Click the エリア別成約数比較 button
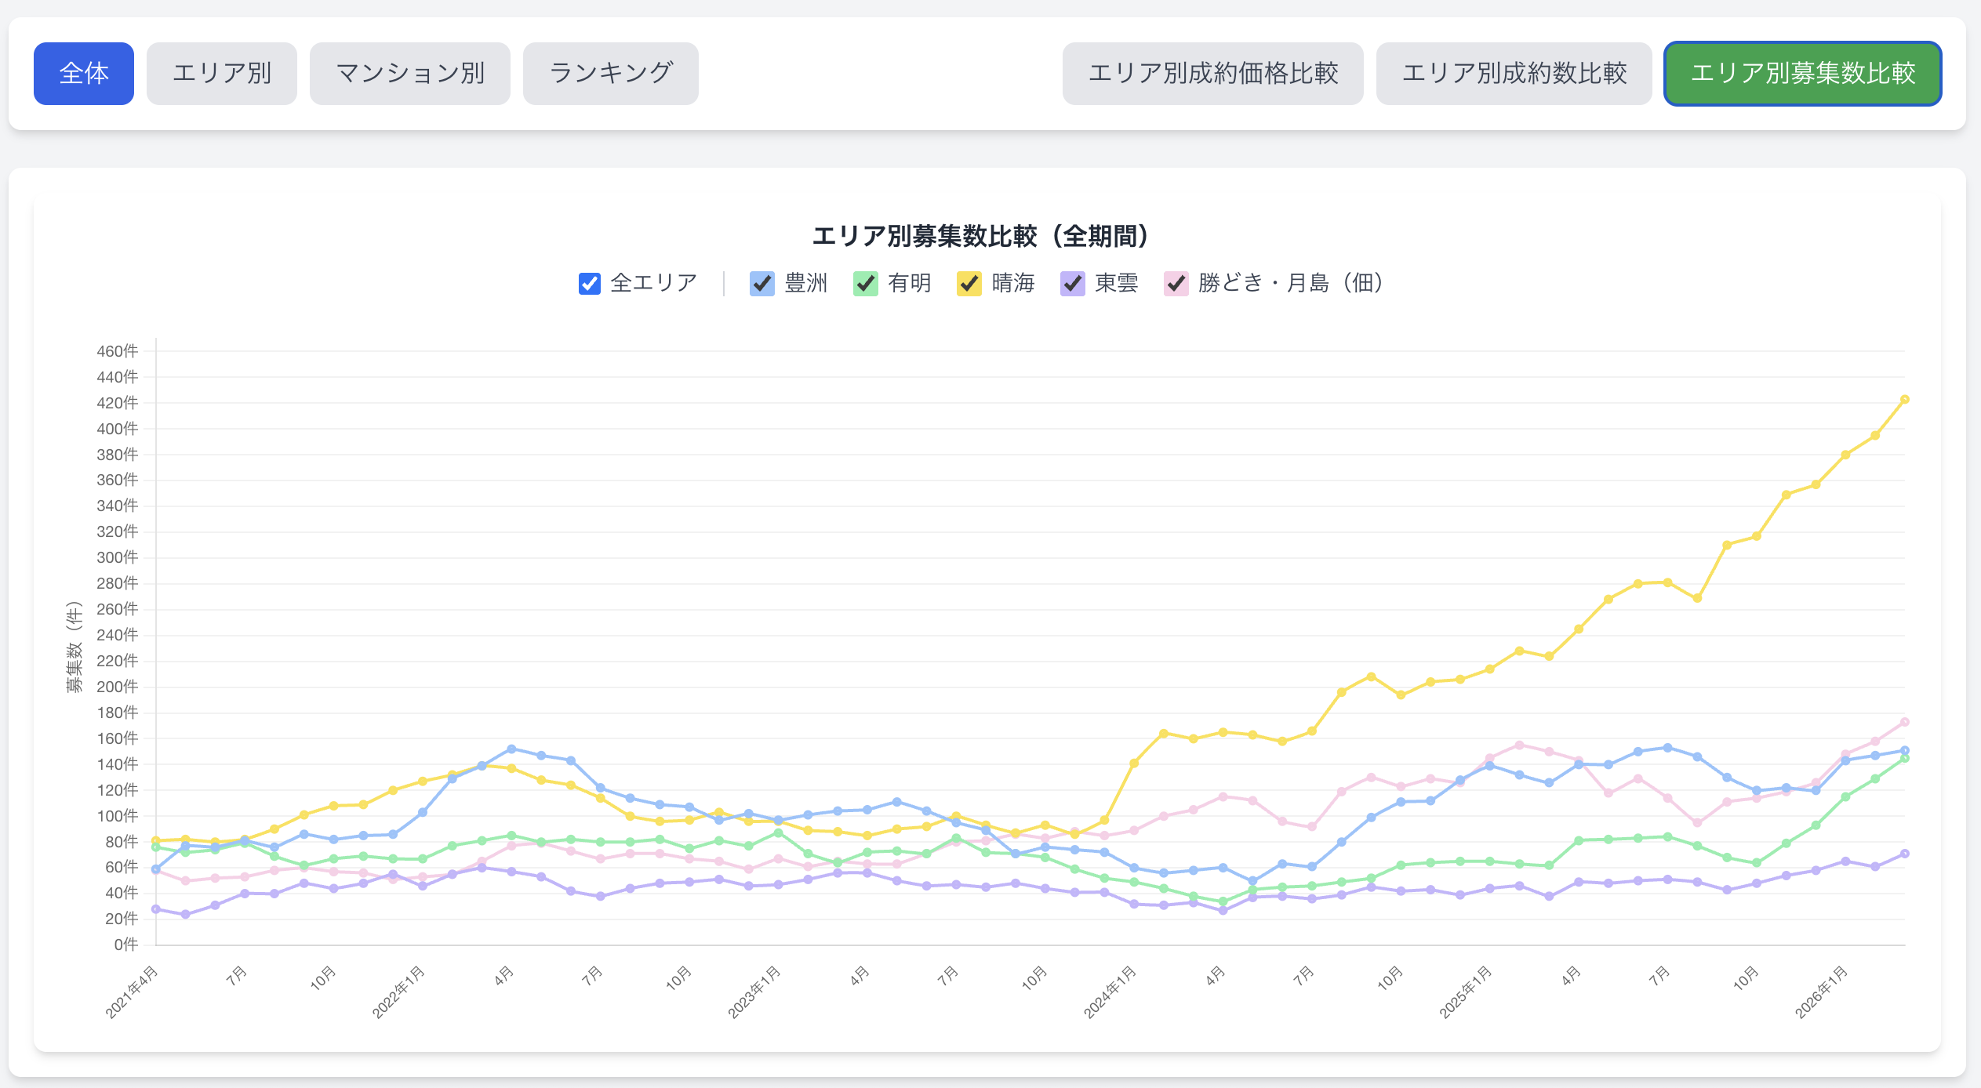The width and height of the screenshot is (1981, 1088). tap(1514, 74)
